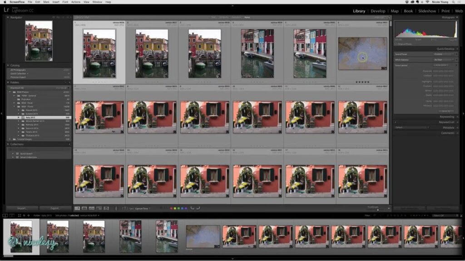Switch to Loupe view in toolbar
465x261 pixels.
[x=84, y=208]
